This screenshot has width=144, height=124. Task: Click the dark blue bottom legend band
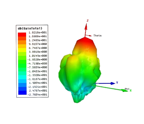[x=22, y=93]
